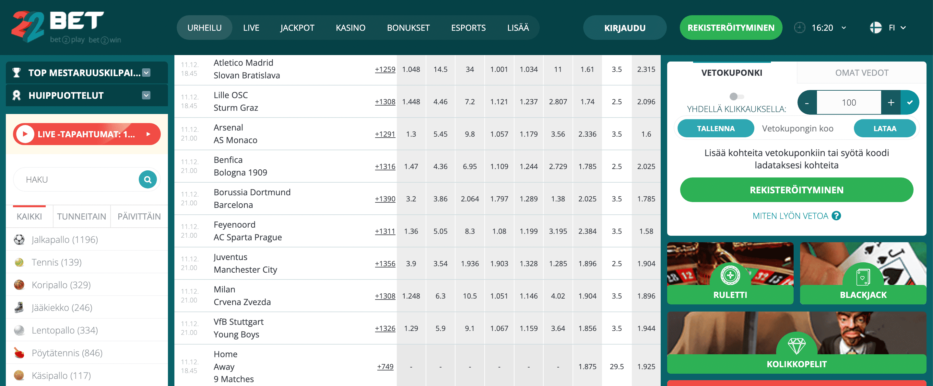The image size is (933, 386).
Task: Click the clock icon in header
Action: click(799, 28)
